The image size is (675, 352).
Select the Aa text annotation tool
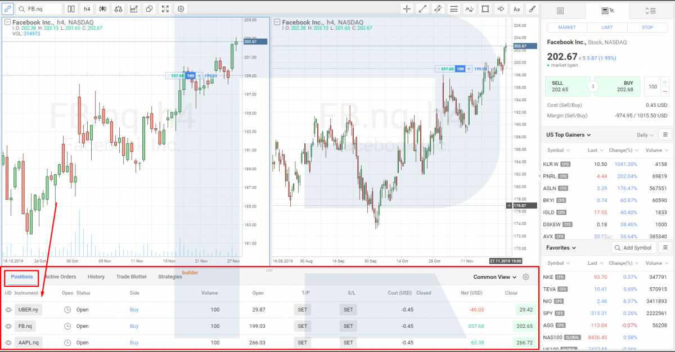click(x=516, y=9)
